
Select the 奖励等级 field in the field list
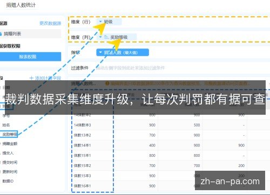[9, 134]
